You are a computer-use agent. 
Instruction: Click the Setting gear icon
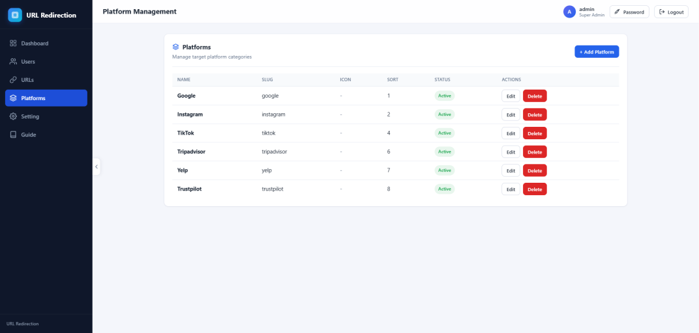(x=14, y=116)
